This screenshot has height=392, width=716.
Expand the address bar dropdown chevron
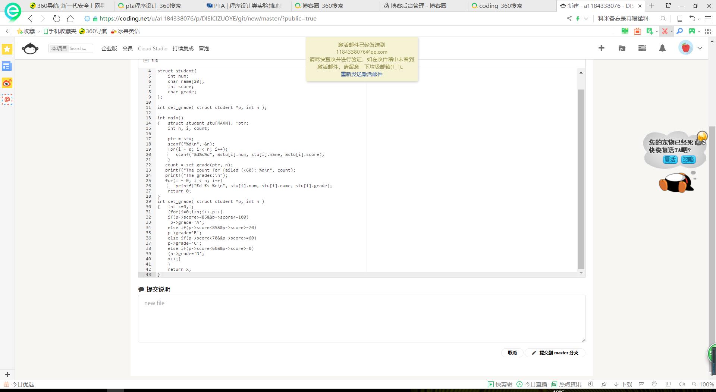586,19
